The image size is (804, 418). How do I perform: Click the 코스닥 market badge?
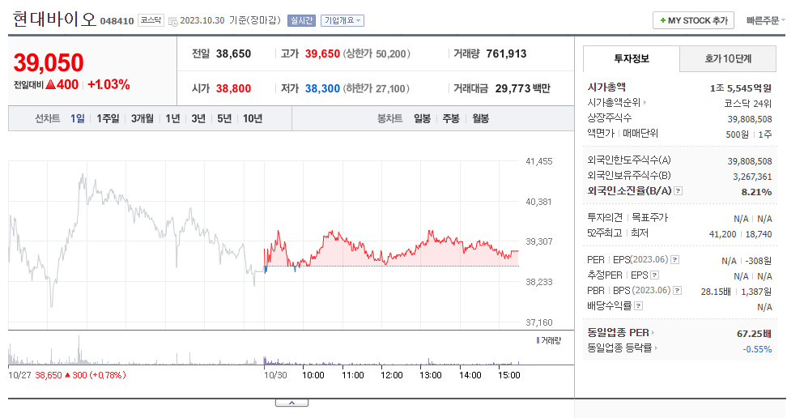coord(151,20)
